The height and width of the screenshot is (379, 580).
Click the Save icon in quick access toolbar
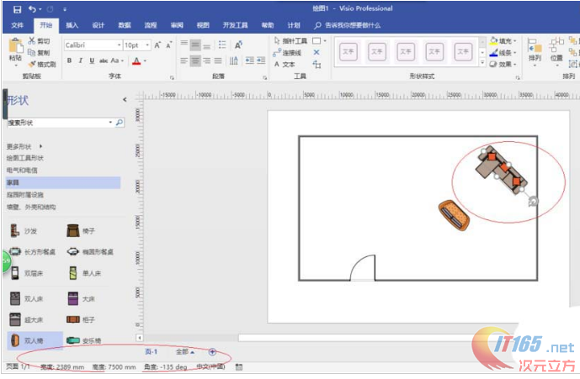[17, 8]
